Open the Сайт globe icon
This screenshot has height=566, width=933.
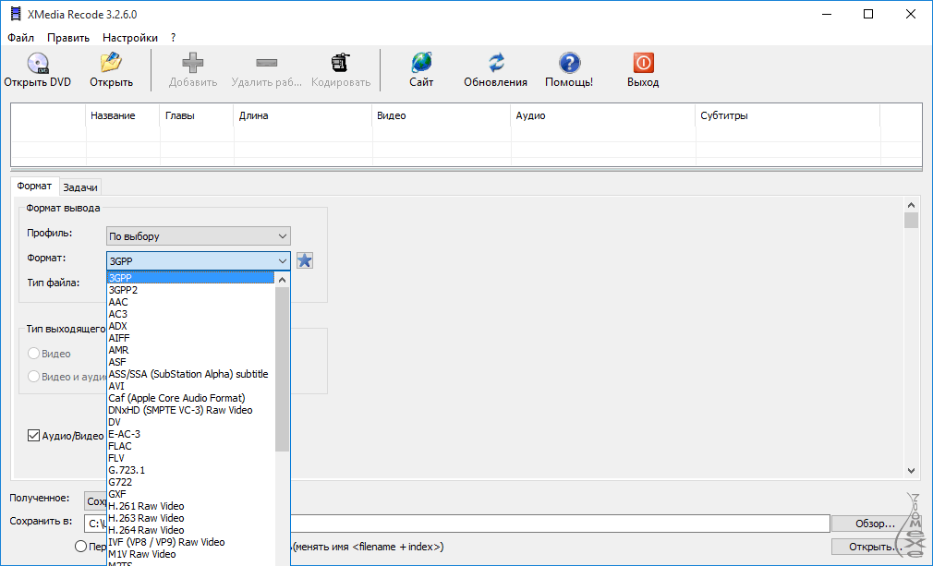point(421,62)
